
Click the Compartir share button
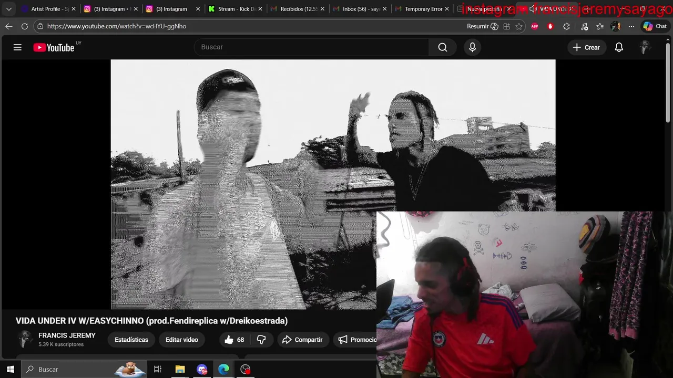[x=302, y=340]
